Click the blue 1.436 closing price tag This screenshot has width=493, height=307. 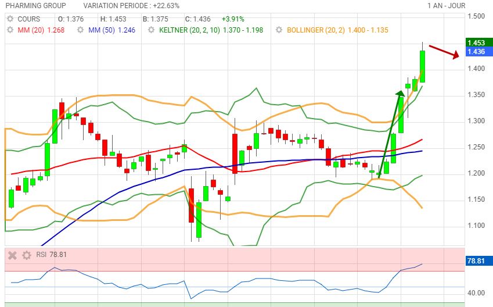[479, 52]
